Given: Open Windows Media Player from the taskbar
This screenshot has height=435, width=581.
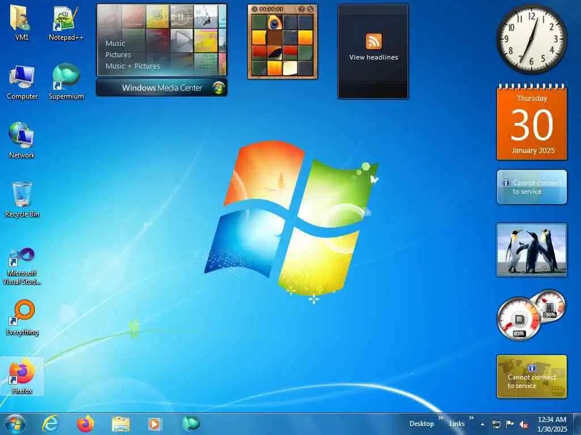Looking at the screenshot, I should tap(155, 424).
